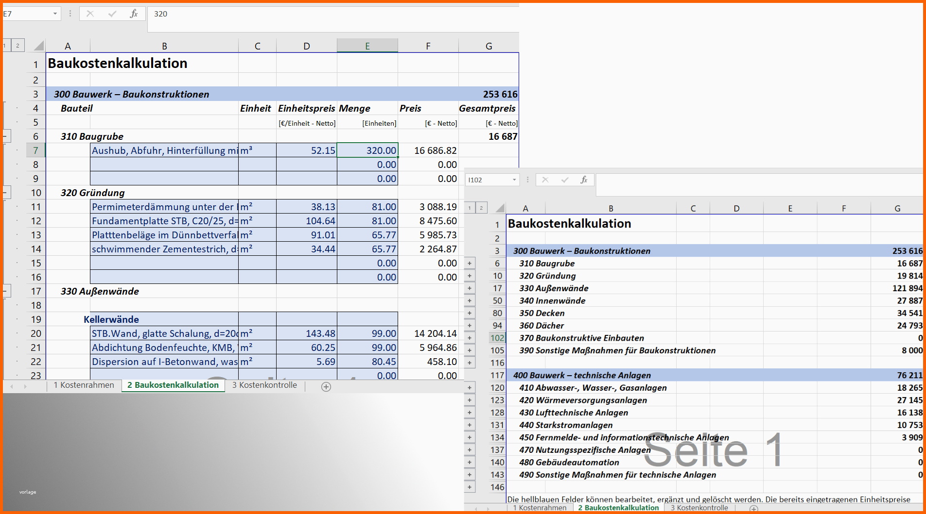This screenshot has width=926, height=514.
Task: Click the fx icon beside name box I102
Action: (584, 180)
